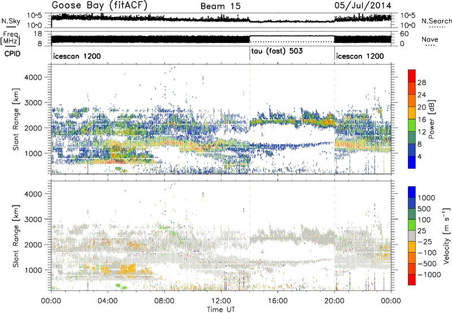Select the CPID row label

pos(12,54)
